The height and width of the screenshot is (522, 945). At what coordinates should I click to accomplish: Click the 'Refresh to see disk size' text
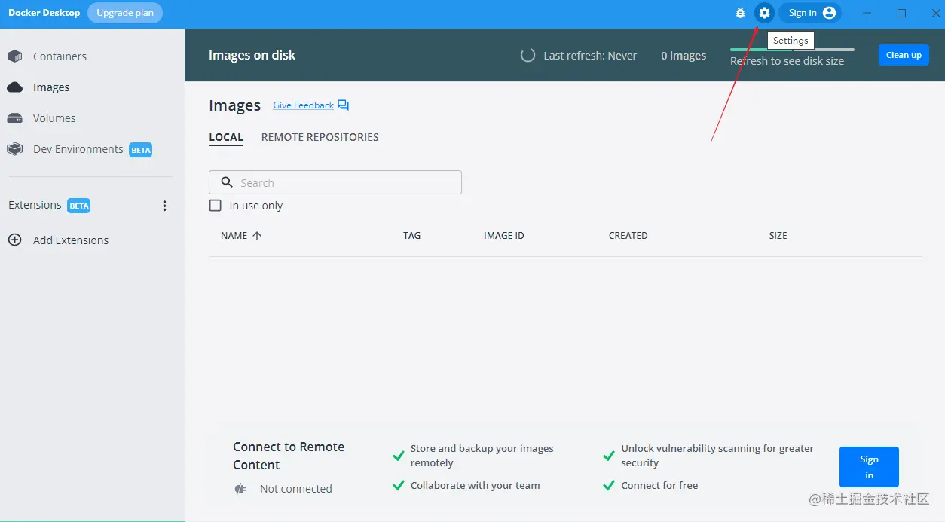tap(787, 61)
